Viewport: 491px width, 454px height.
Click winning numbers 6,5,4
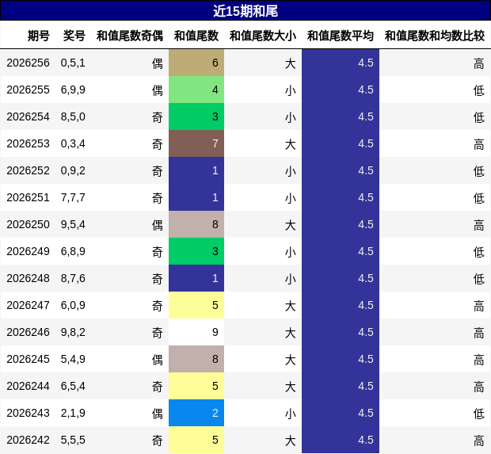[x=73, y=386]
